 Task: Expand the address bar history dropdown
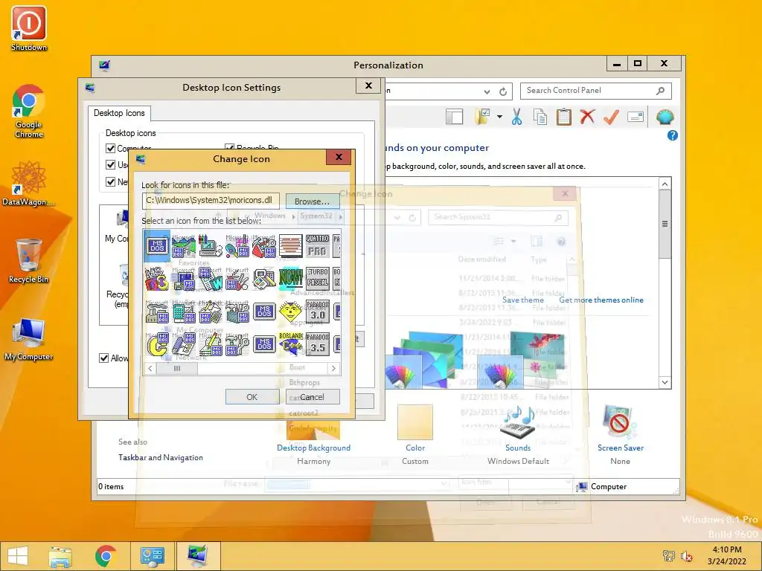coord(487,91)
